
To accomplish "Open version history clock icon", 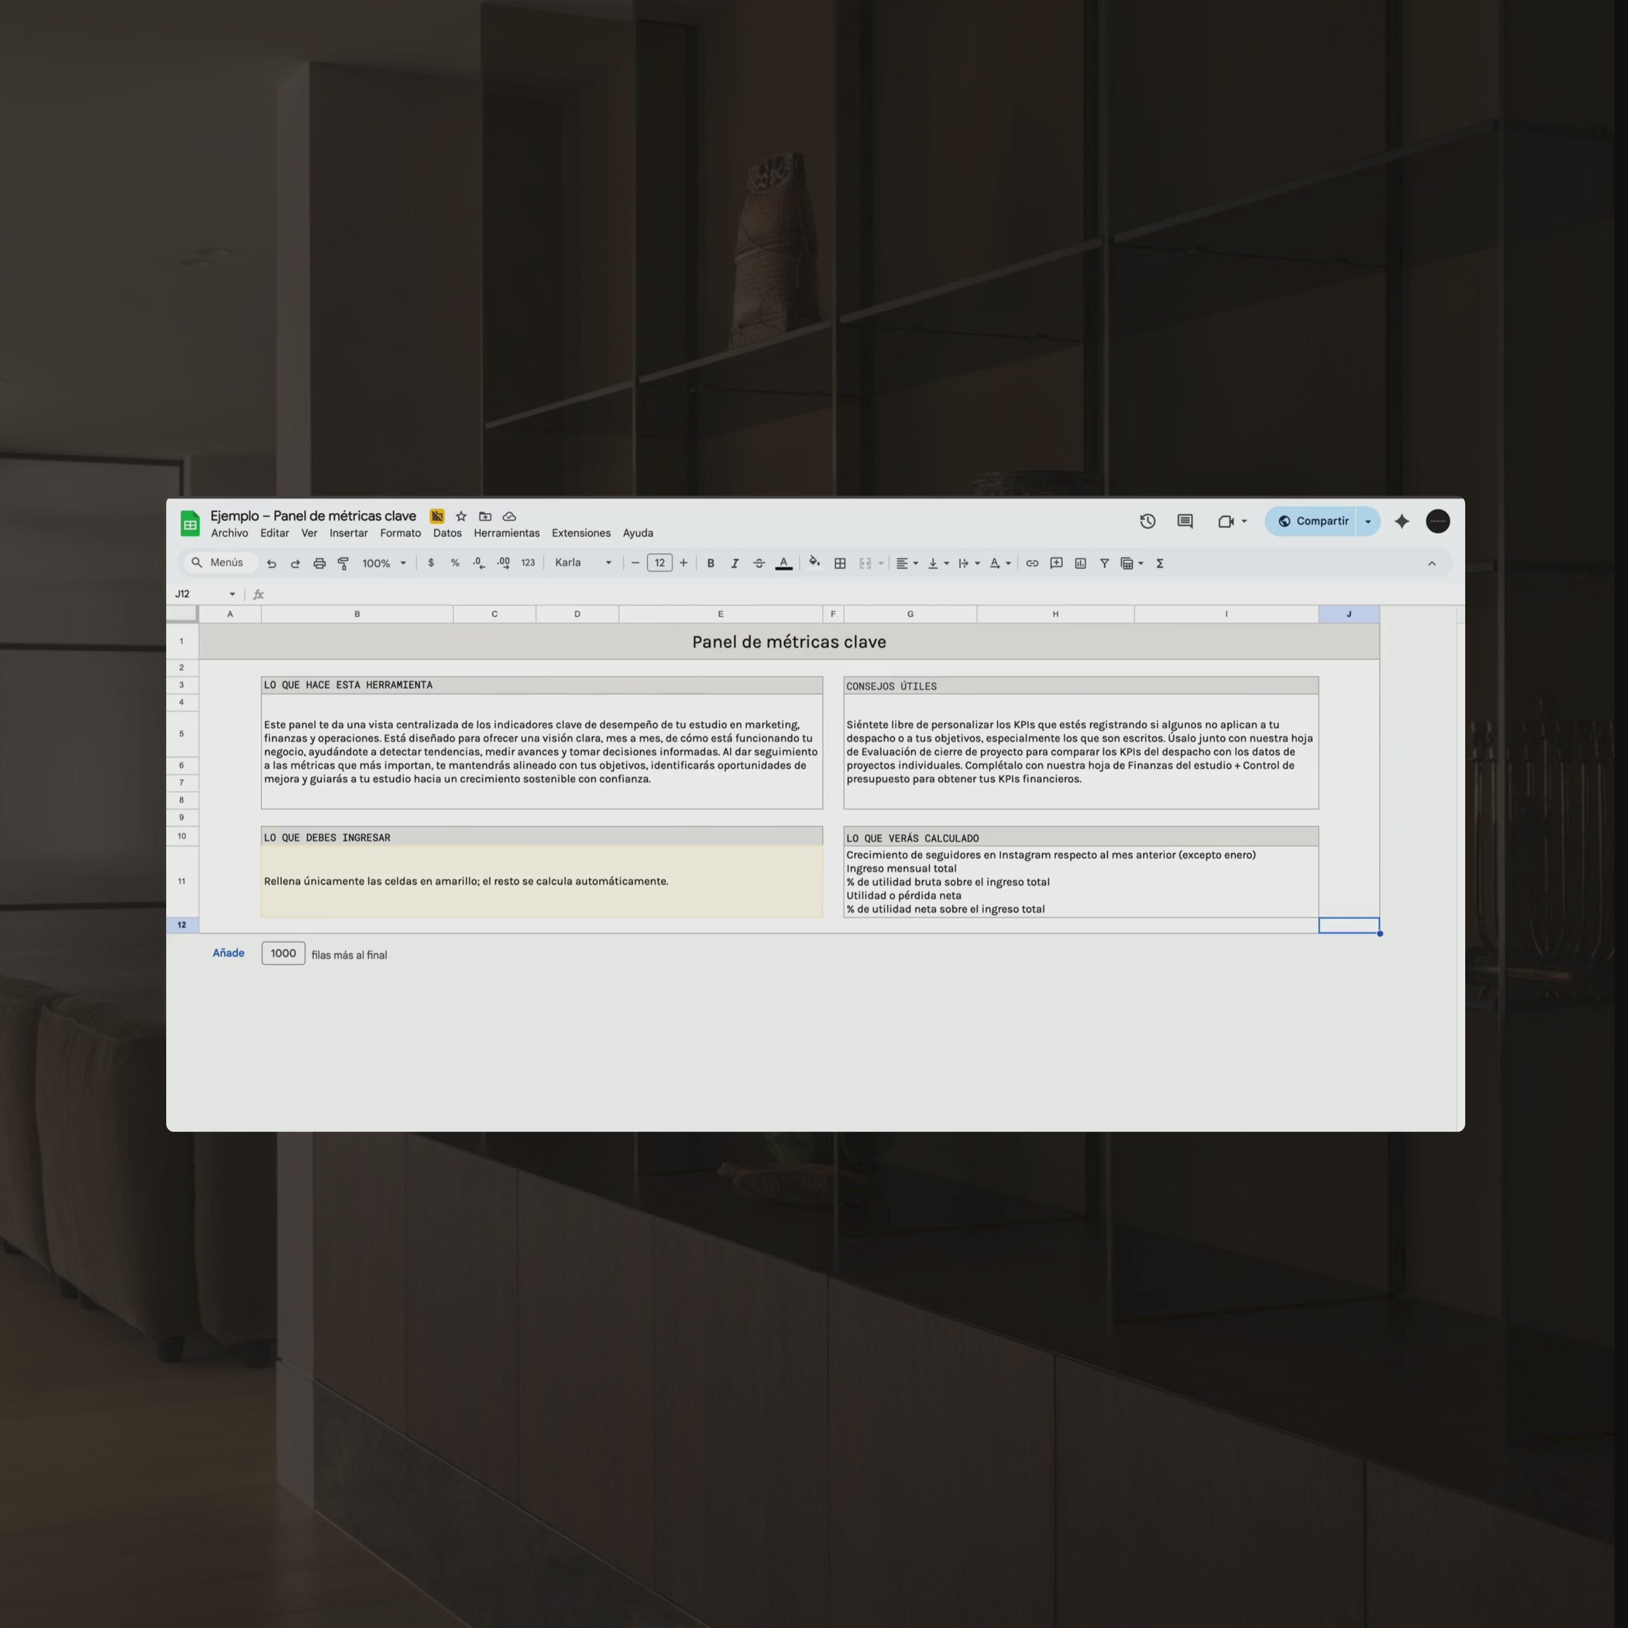I will tap(1147, 521).
